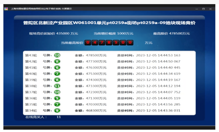Minimize the auction display window
The image size is (219, 132).
[x=197, y=9]
